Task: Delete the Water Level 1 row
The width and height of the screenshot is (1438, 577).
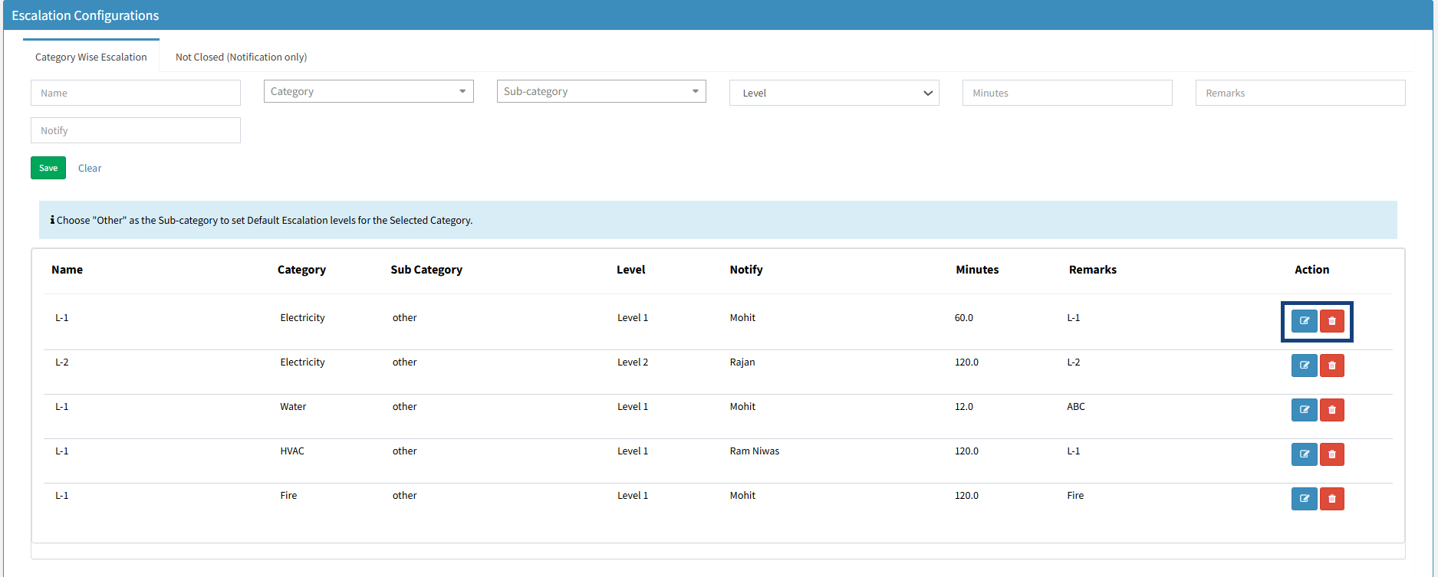Action: [x=1332, y=410]
